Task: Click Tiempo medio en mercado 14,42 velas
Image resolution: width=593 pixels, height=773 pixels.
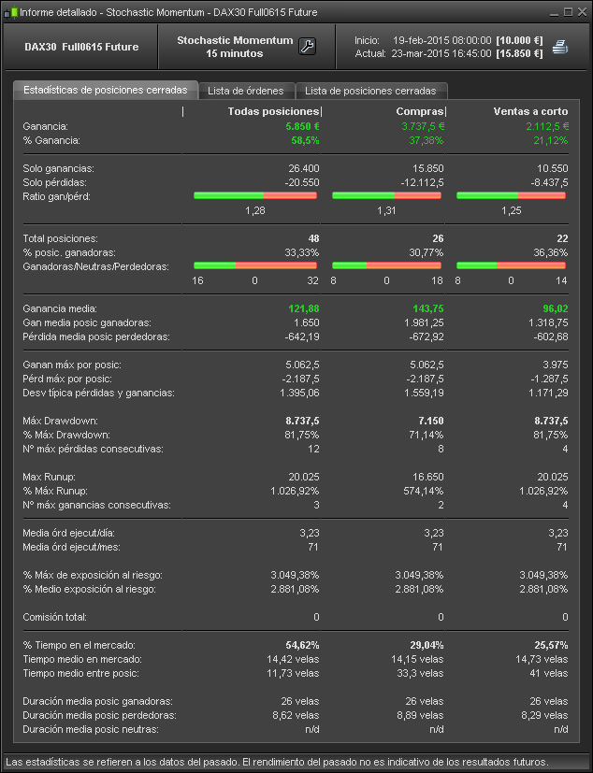Action: click(x=293, y=659)
